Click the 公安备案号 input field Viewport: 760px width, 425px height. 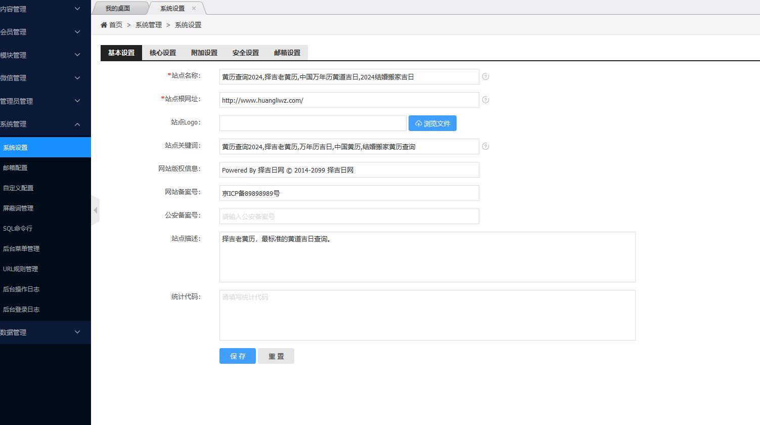pos(349,217)
